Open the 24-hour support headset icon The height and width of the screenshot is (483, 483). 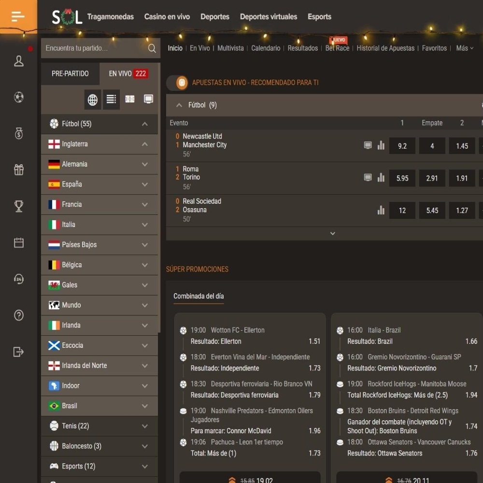(19, 279)
